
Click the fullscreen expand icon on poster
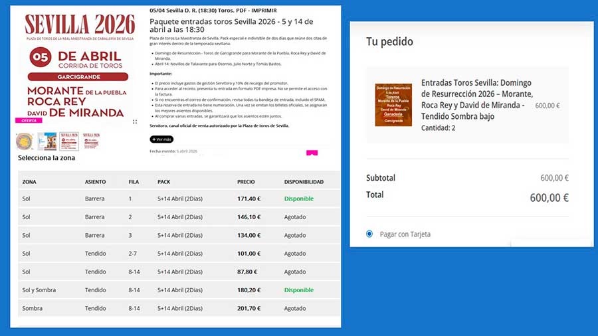pyautogui.click(x=135, y=122)
